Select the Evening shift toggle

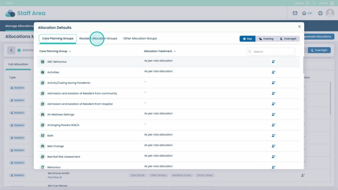[x=266, y=39]
